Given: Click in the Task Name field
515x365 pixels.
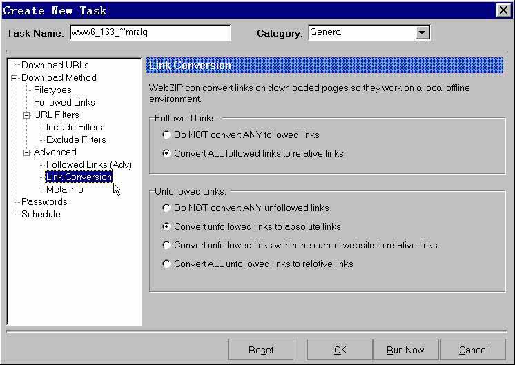Looking at the screenshot, I should pyautogui.click(x=150, y=32).
